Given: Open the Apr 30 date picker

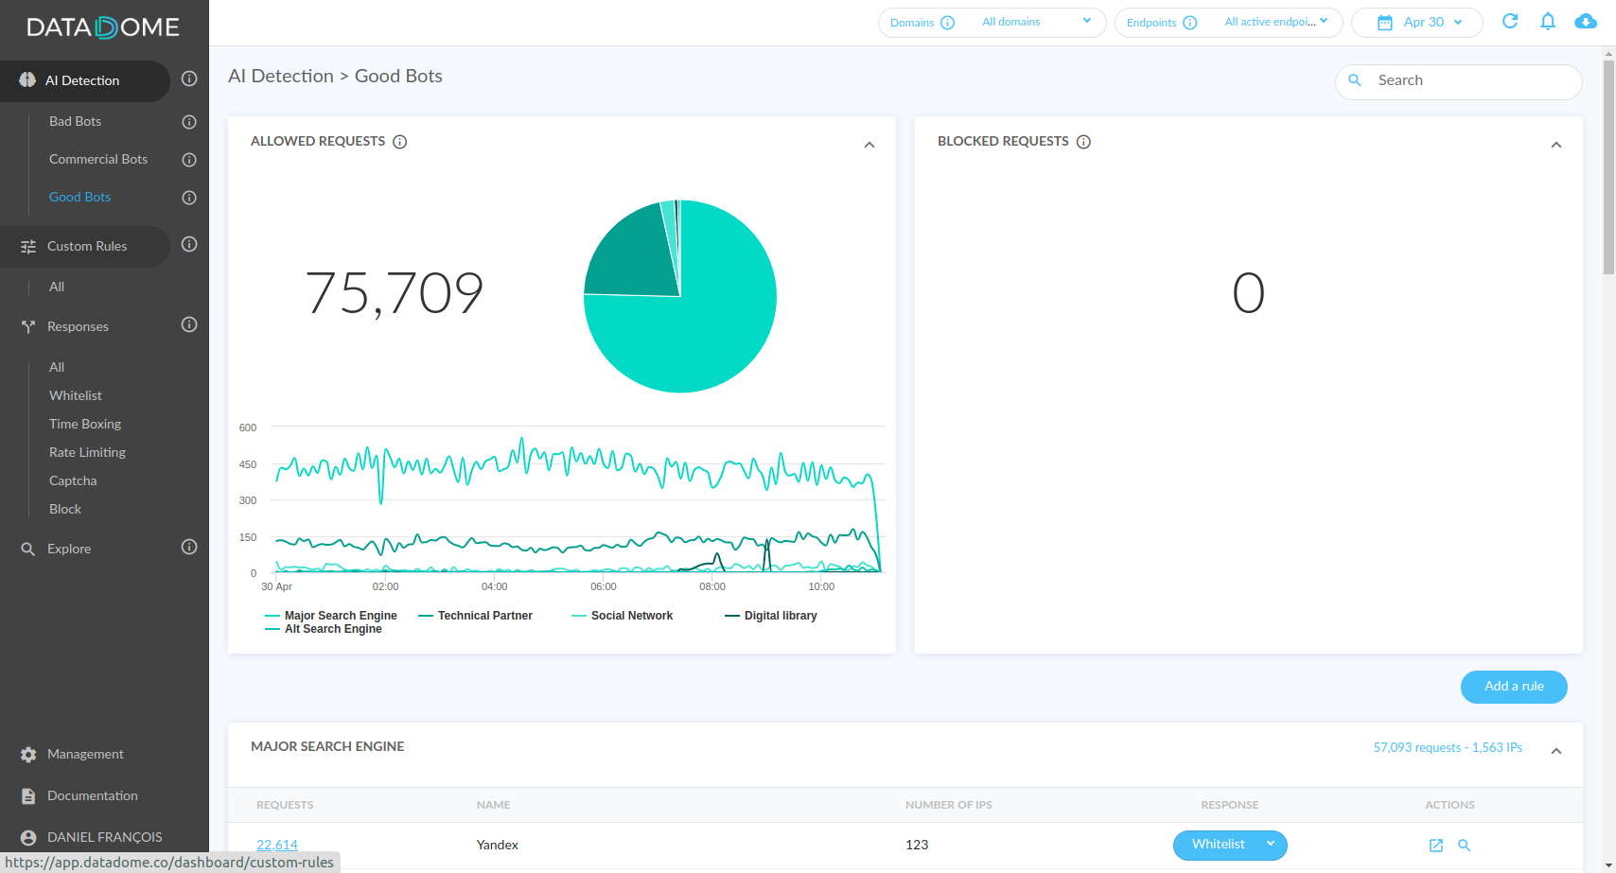Looking at the screenshot, I should pyautogui.click(x=1417, y=22).
